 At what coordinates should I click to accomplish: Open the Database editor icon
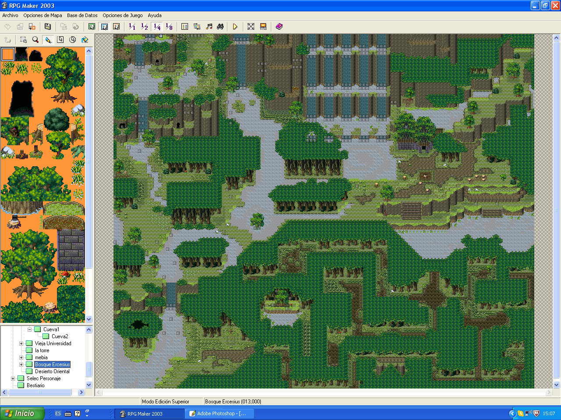click(185, 27)
